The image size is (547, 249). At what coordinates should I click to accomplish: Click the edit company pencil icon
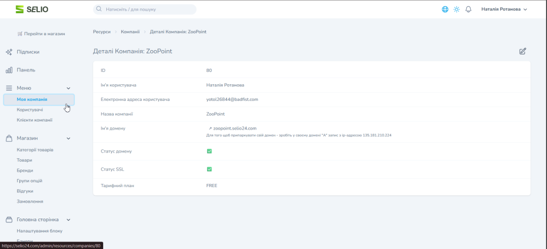point(522,51)
